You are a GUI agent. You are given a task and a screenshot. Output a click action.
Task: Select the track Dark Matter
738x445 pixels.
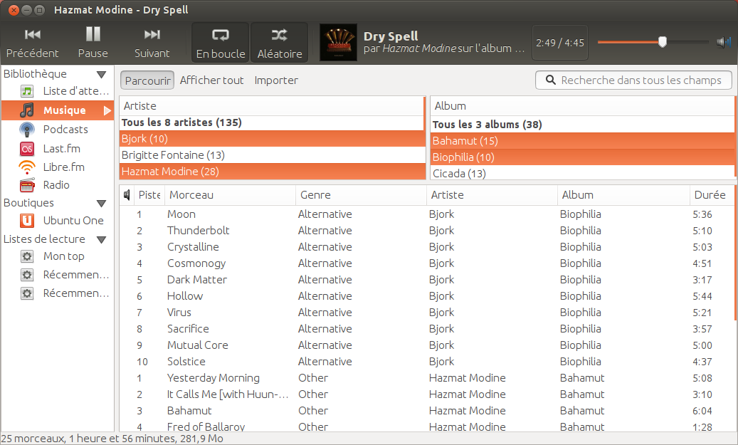(x=426, y=280)
